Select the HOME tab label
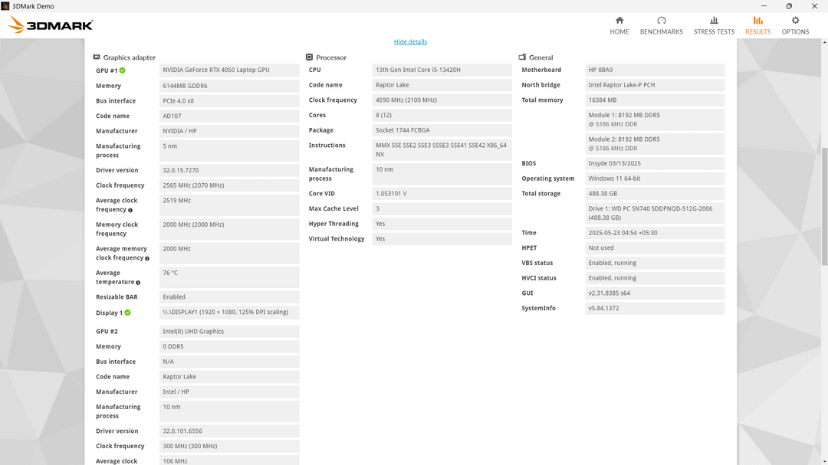Viewport: 828px width, 465px height. (619, 31)
